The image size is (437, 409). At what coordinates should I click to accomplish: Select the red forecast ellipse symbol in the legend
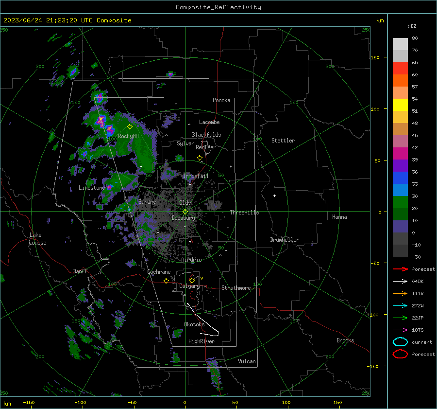tap(400, 354)
